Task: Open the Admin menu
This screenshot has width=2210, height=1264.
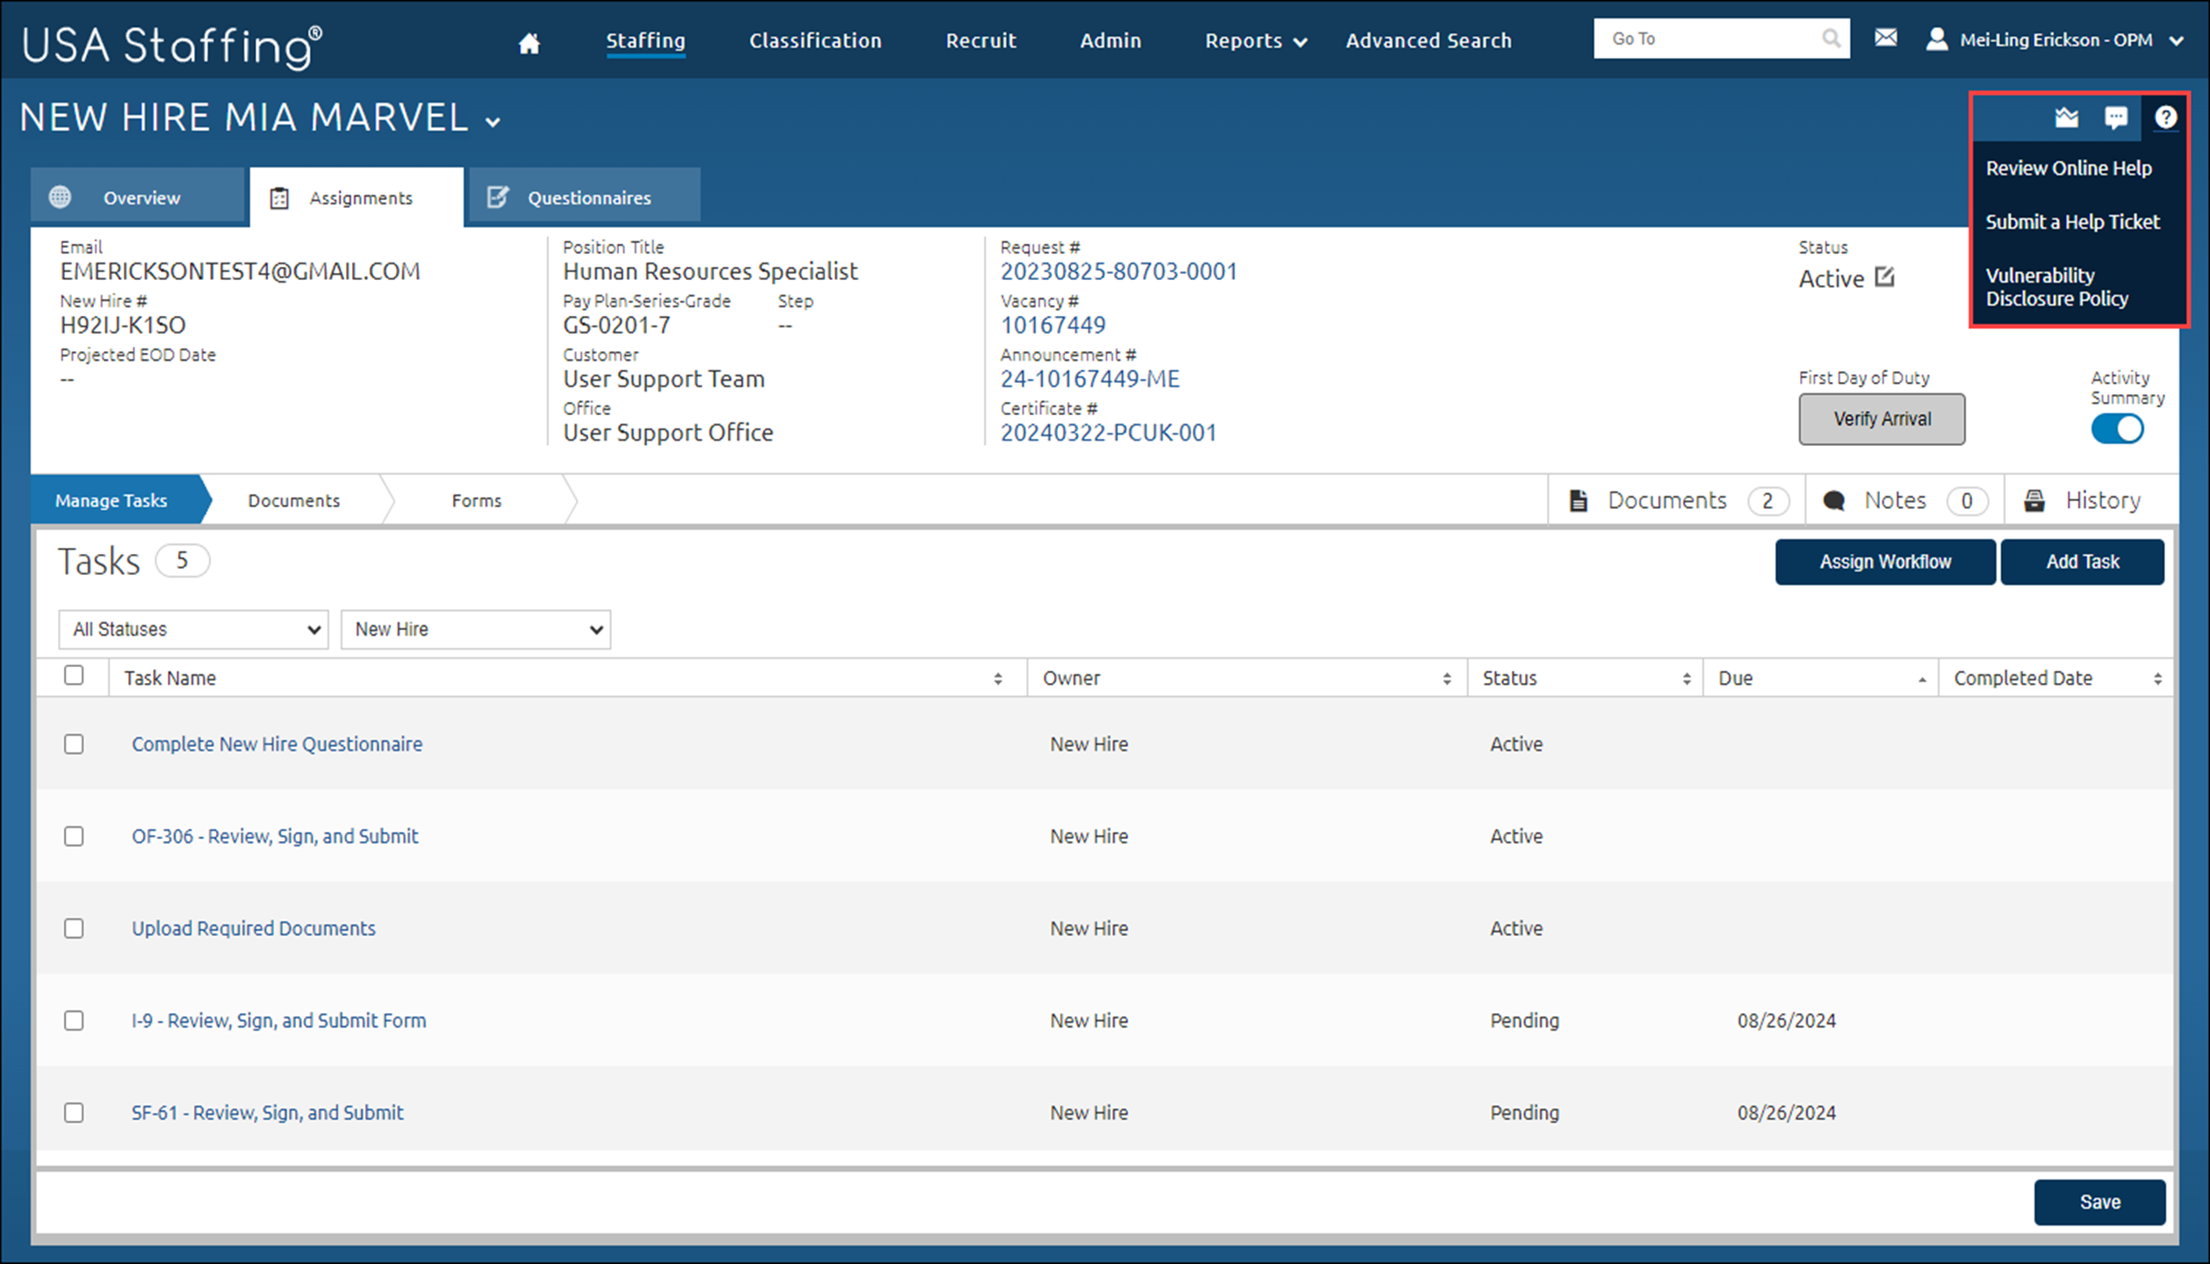Action: tap(1110, 40)
